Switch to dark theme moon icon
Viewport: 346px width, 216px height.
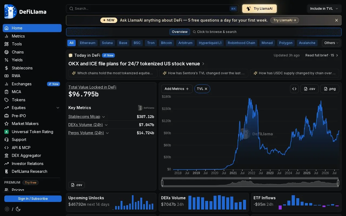coord(18,209)
